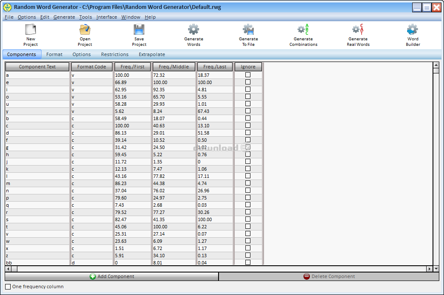Viewport: 444px width, 295px height.
Task: Click the Freq./Last value 67.43 for y
Action: (215, 111)
